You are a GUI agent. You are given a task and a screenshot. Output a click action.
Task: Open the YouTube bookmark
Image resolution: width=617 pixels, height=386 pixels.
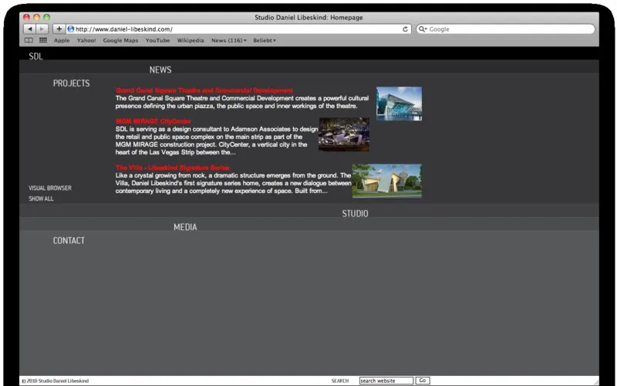pos(158,40)
